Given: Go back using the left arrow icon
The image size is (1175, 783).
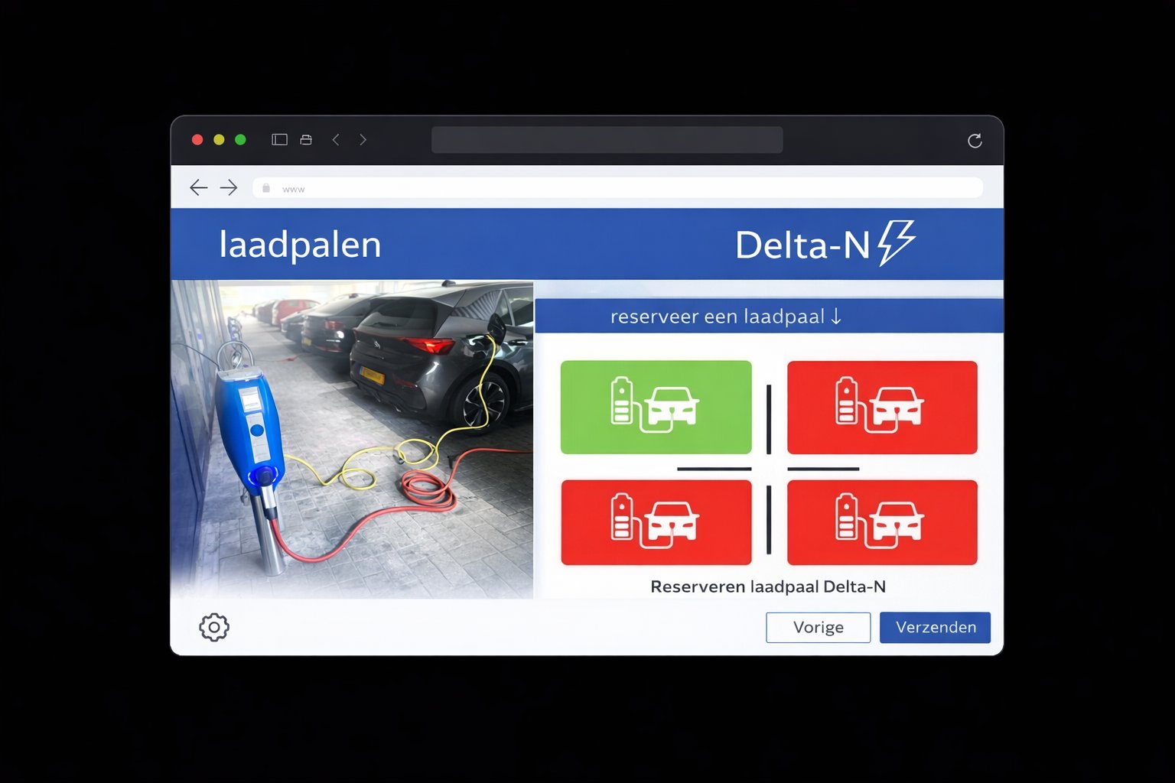Looking at the screenshot, I should click(x=198, y=187).
